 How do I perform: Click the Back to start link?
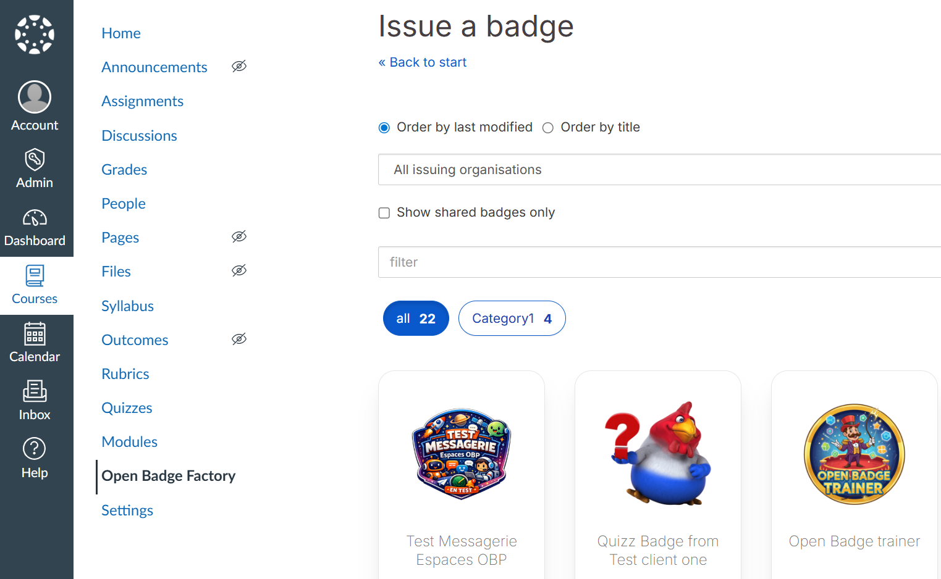[x=423, y=62]
